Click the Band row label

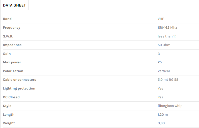(7, 19)
